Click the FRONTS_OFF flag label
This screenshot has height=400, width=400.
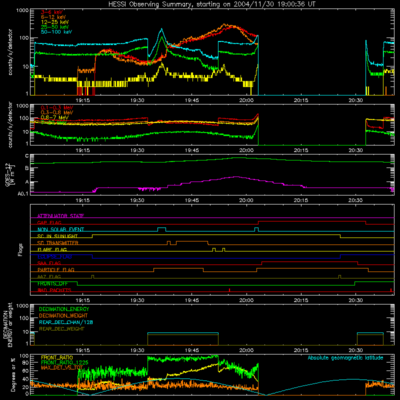[52, 283]
